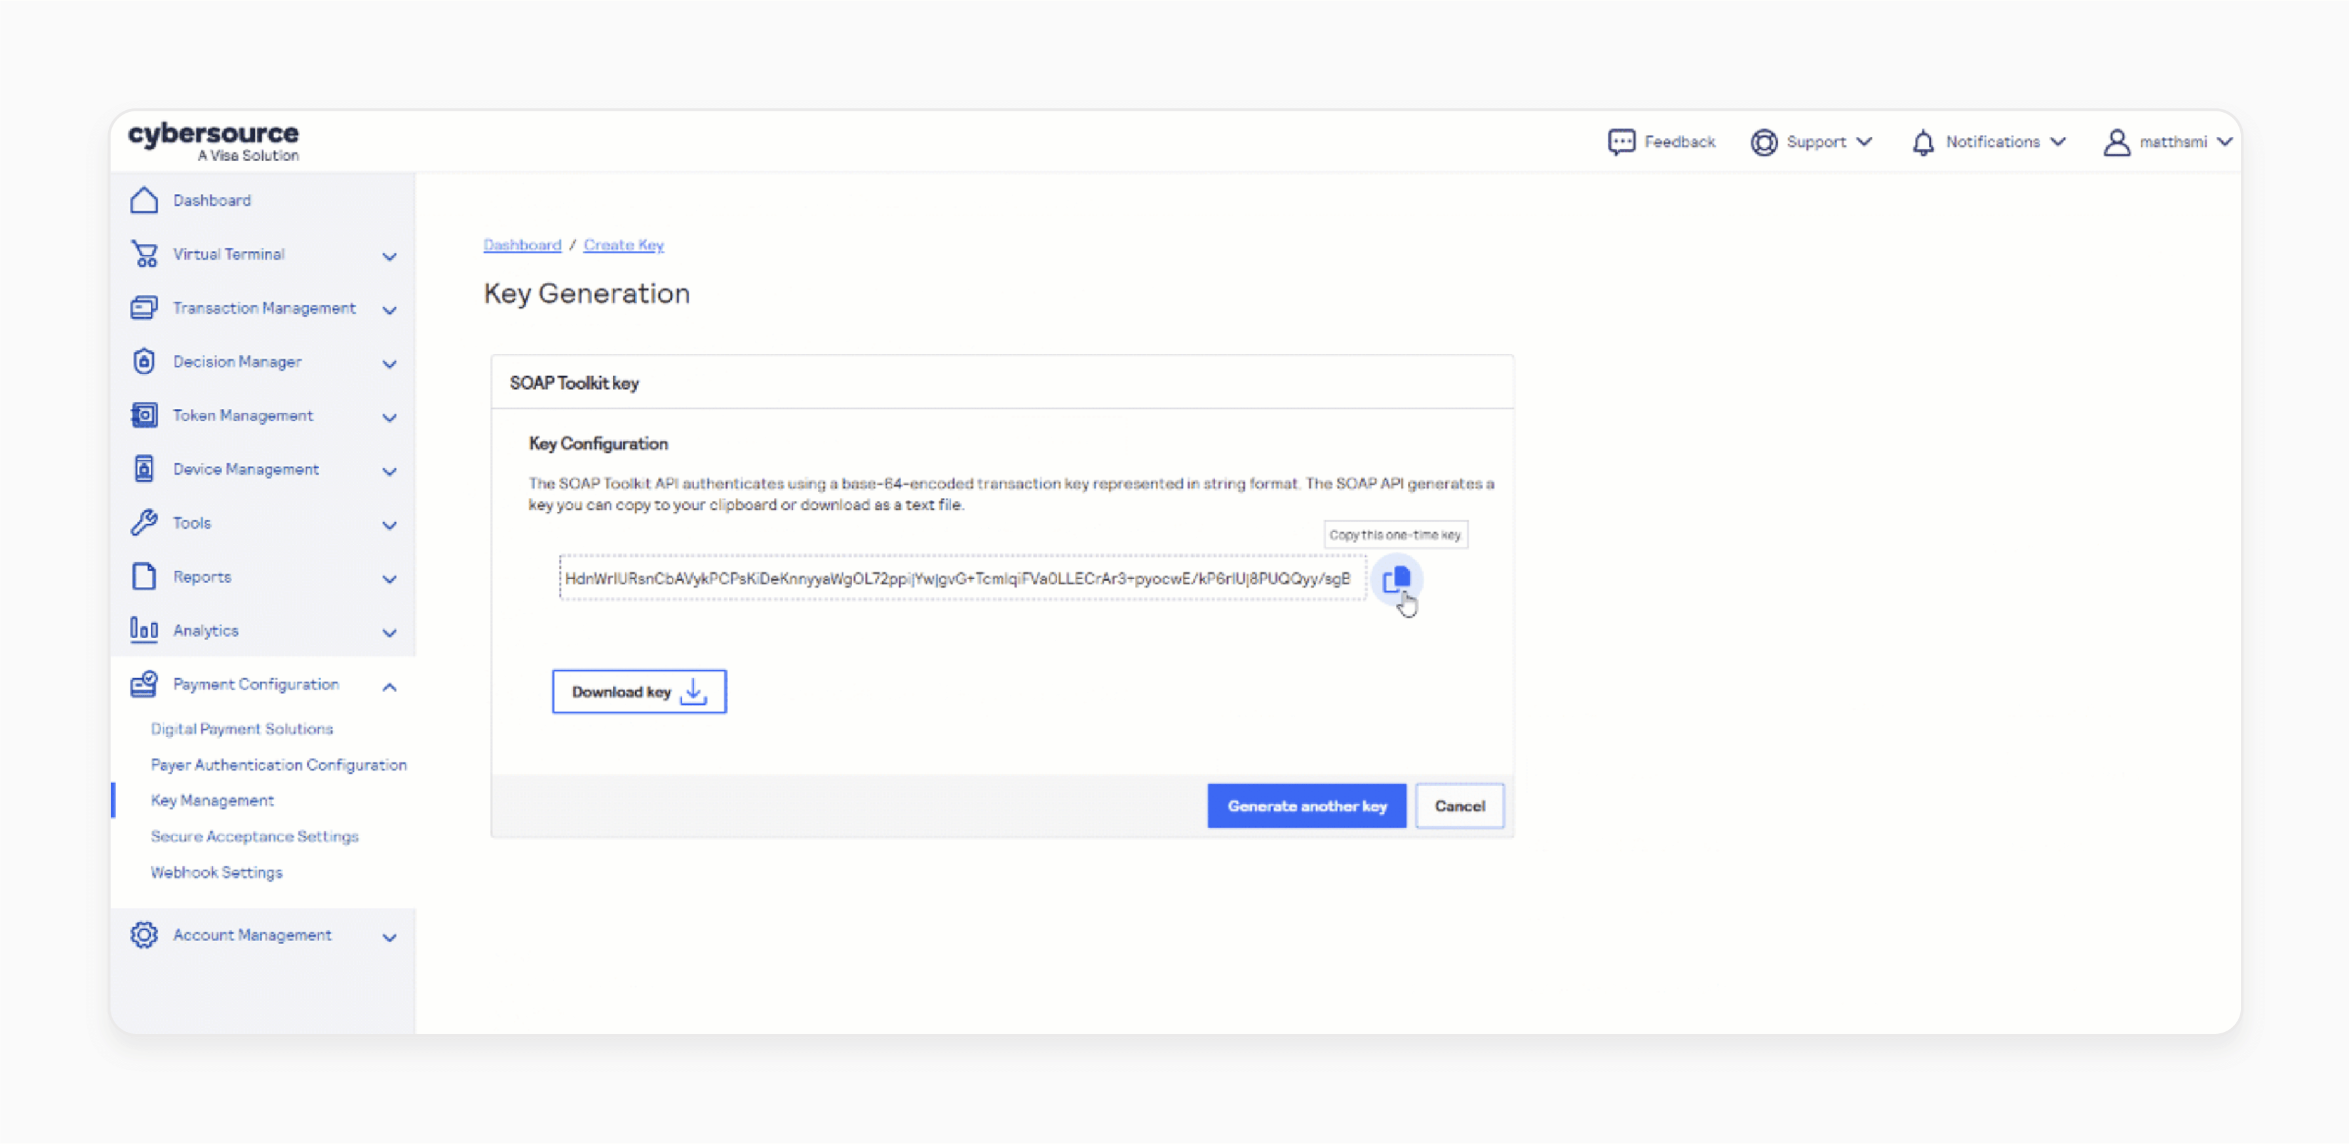Open the Notifications dropdown arrow
The image size is (2349, 1144).
pyautogui.click(x=2057, y=142)
